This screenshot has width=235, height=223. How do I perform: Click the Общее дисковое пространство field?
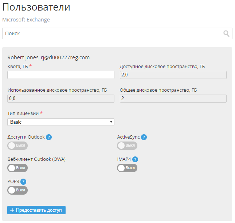click(x=173, y=99)
